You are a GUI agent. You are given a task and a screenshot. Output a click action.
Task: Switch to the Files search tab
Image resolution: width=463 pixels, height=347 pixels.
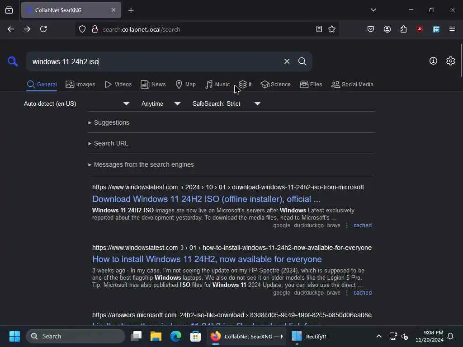(311, 84)
